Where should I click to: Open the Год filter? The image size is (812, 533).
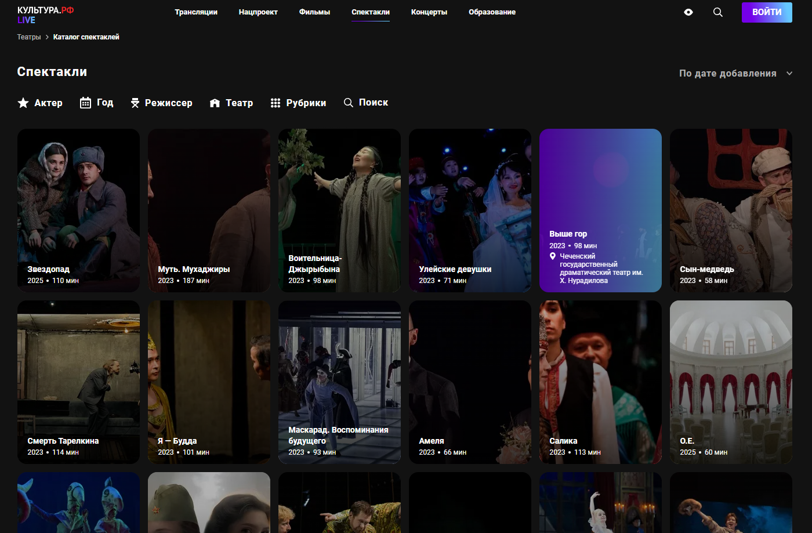(x=96, y=103)
